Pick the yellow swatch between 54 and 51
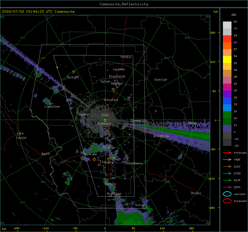 227,60
